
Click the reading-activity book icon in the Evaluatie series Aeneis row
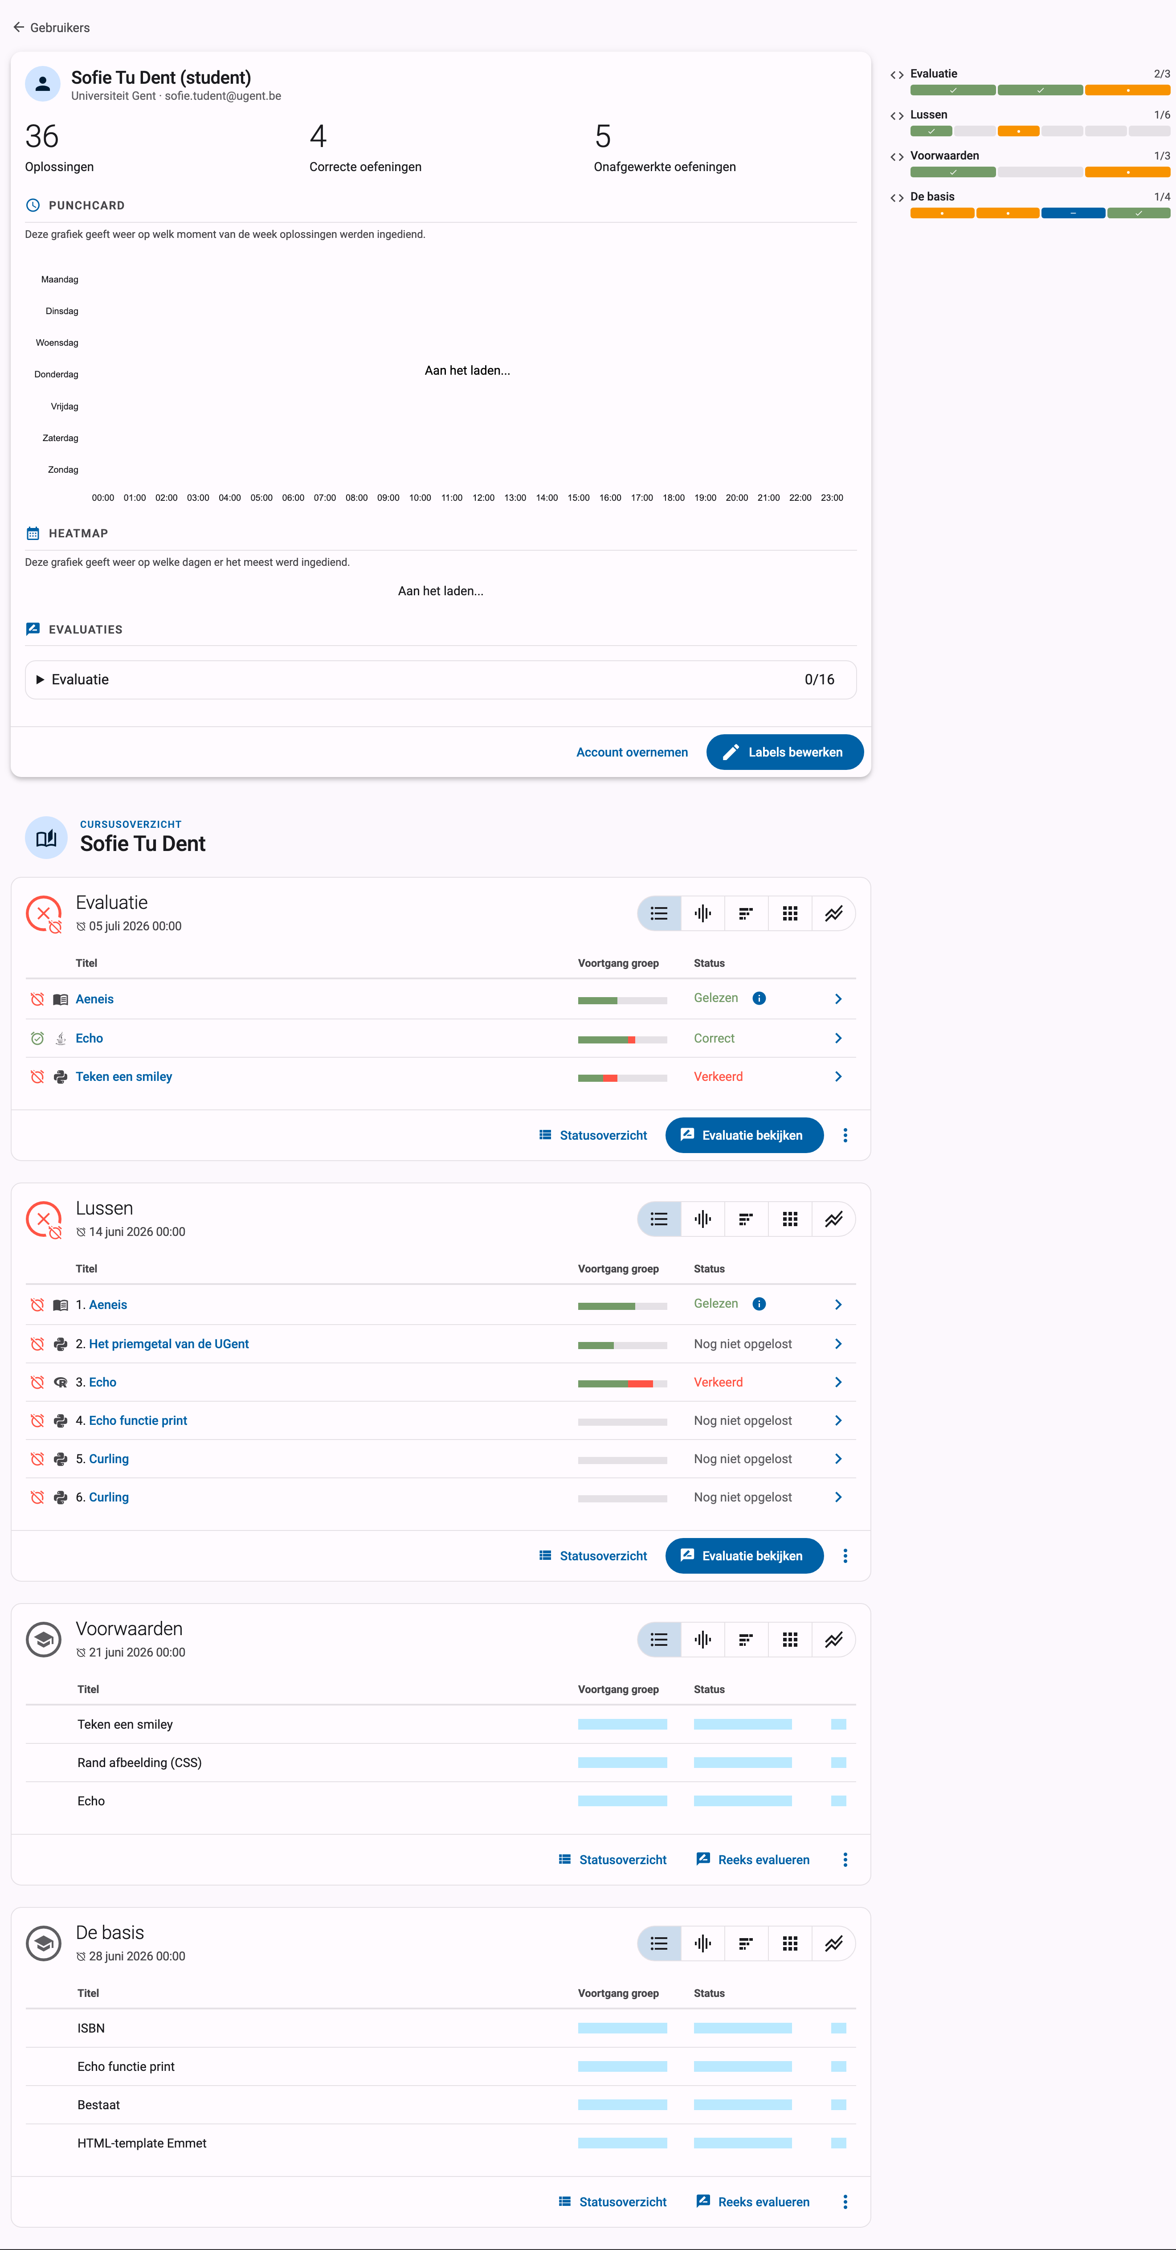tap(60, 999)
